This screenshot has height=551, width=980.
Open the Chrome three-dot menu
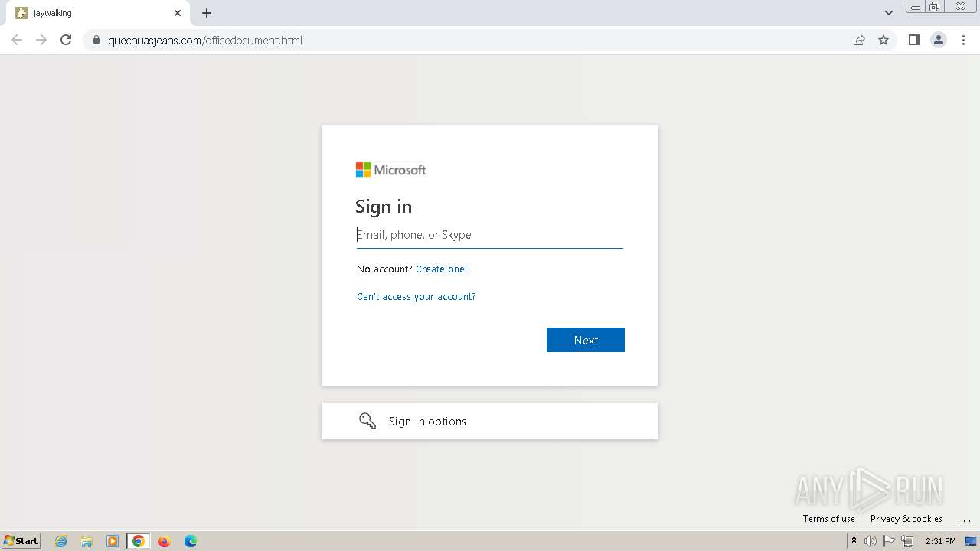[x=964, y=40]
